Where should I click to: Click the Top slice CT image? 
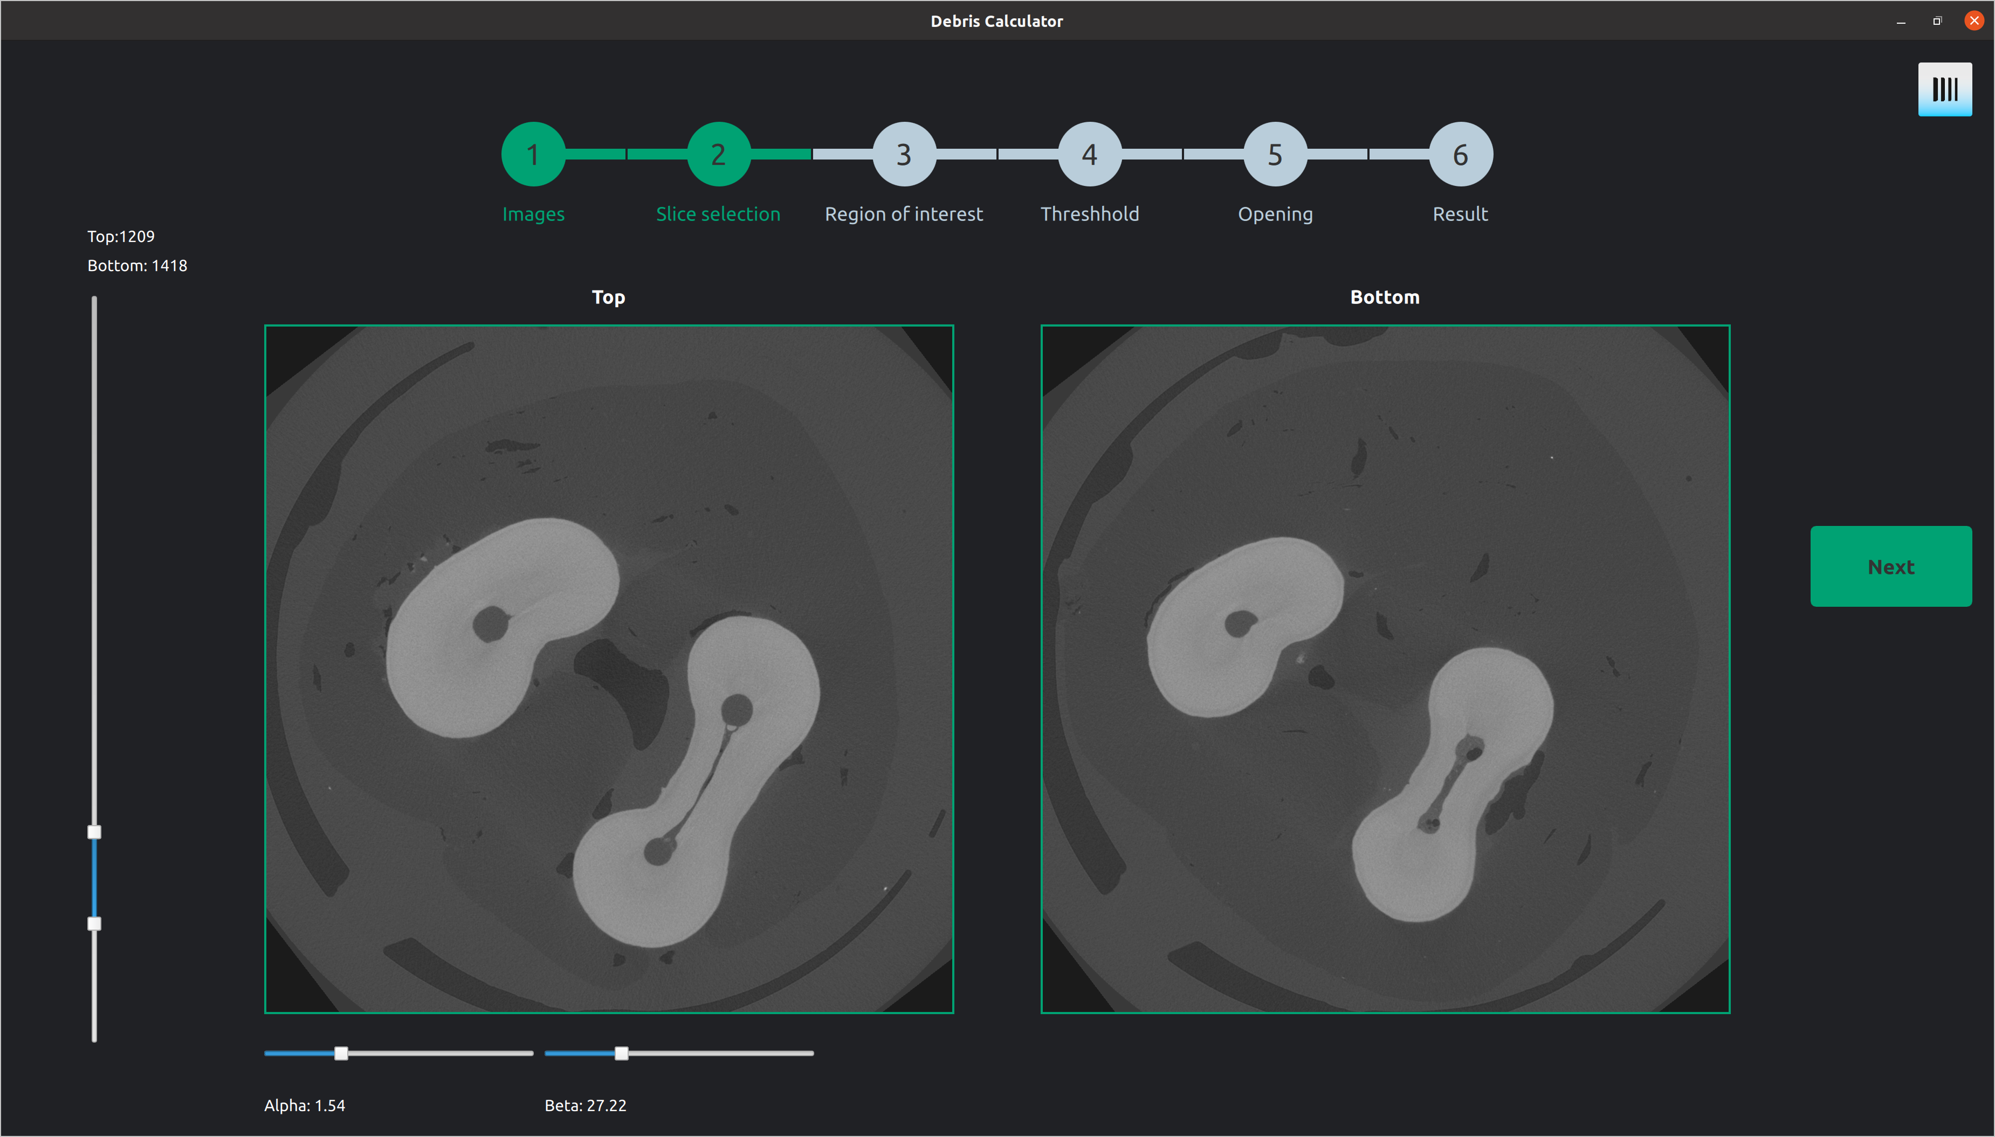point(609,669)
